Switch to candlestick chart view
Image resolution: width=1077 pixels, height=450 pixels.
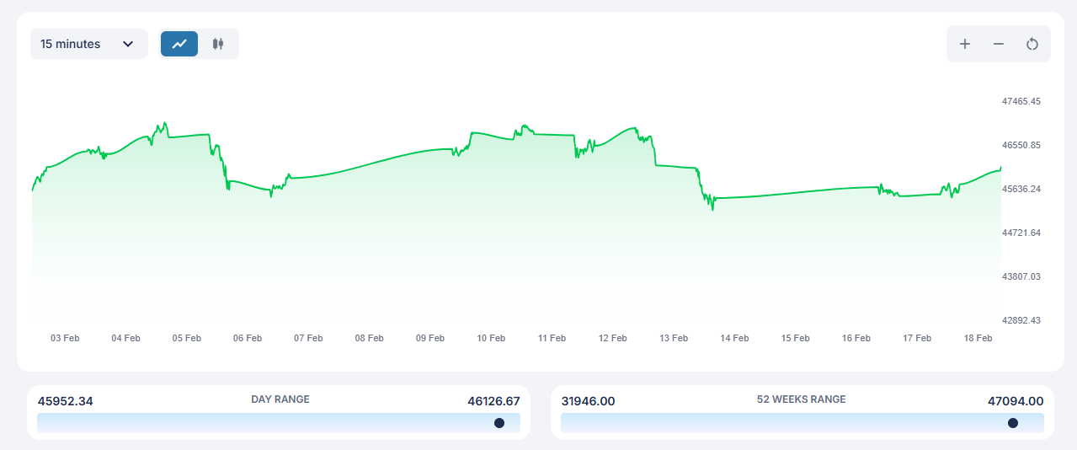[x=218, y=44]
